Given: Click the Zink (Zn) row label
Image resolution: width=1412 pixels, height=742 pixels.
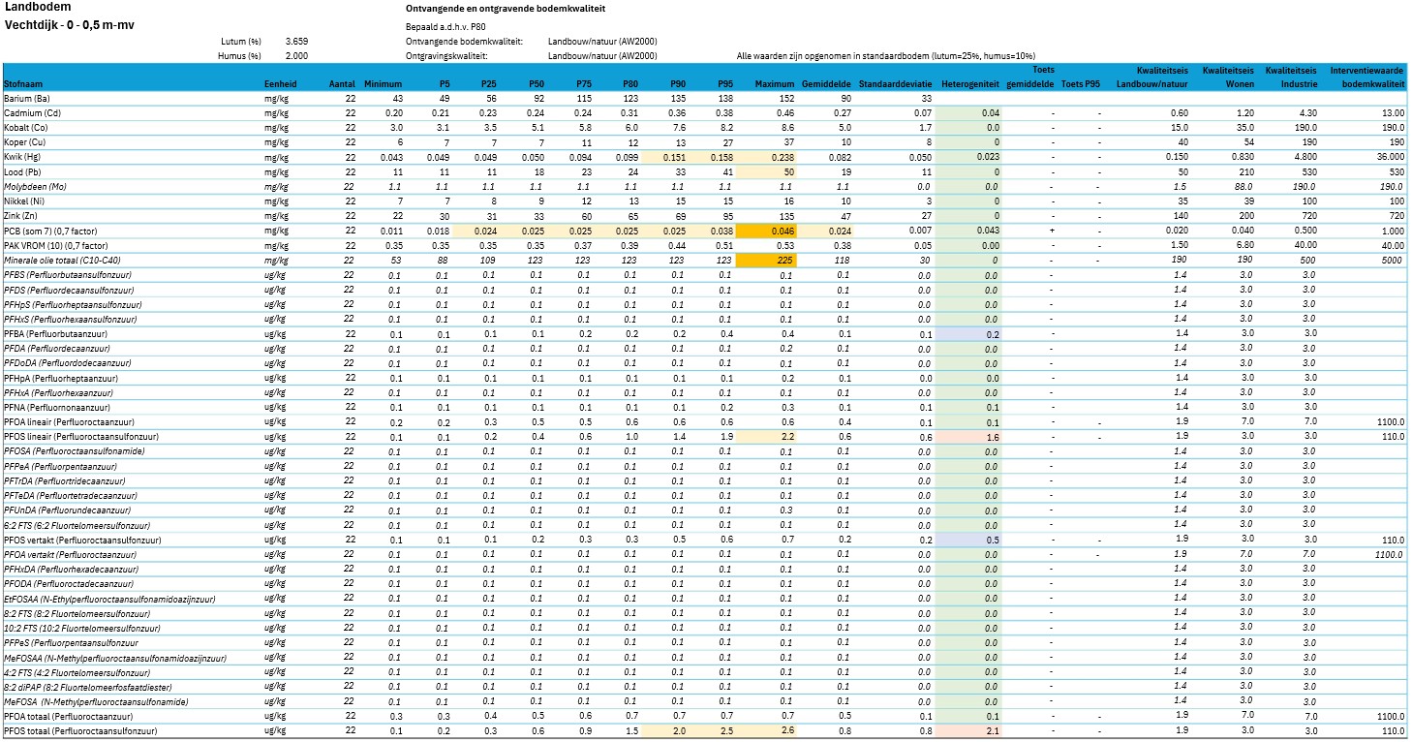Looking at the screenshot, I should pyautogui.click(x=22, y=215).
